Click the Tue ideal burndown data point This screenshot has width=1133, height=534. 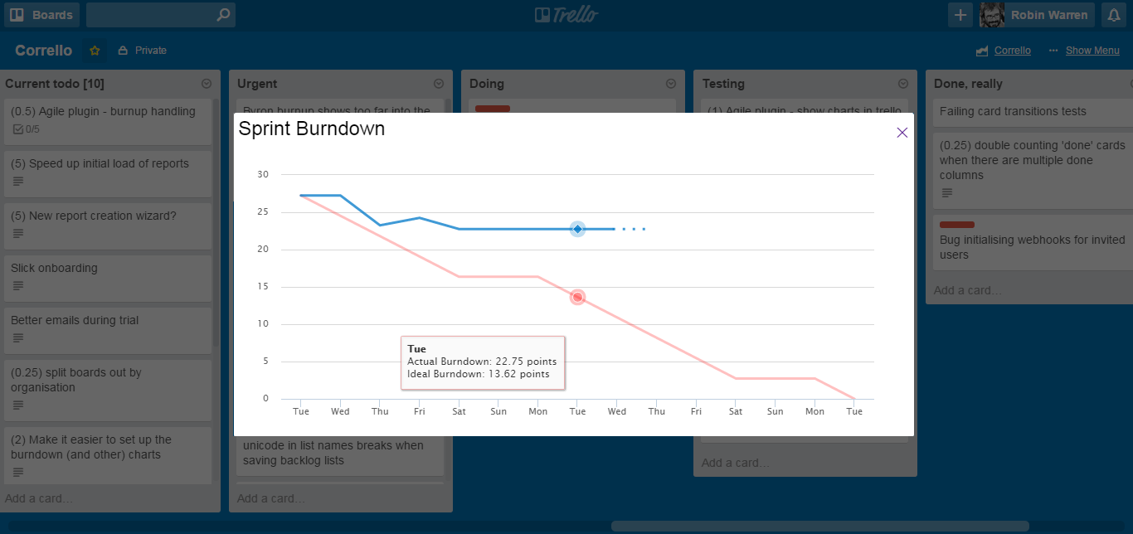click(577, 297)
